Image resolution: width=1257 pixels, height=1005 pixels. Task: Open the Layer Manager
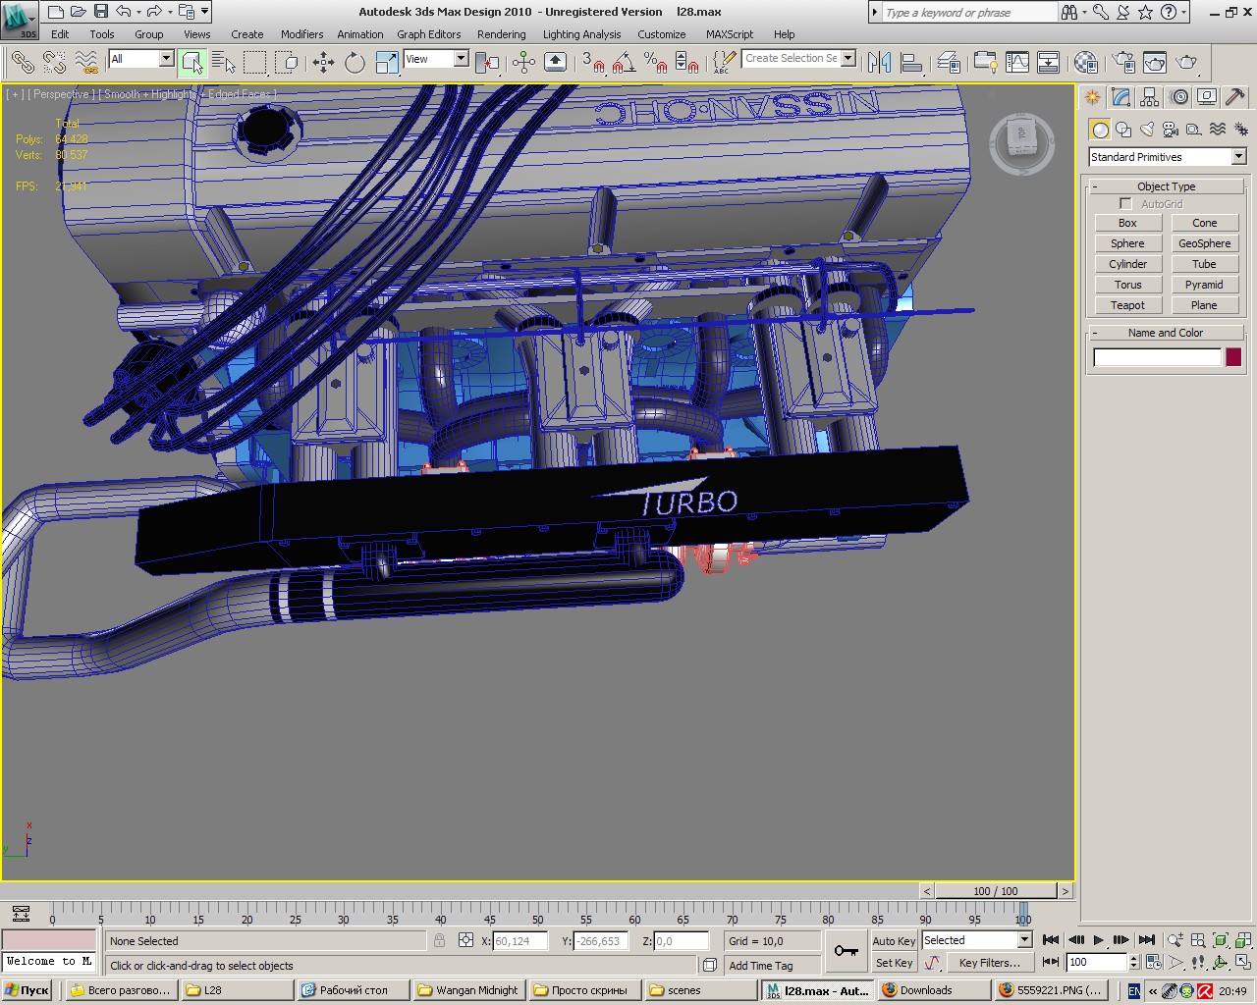948,63
